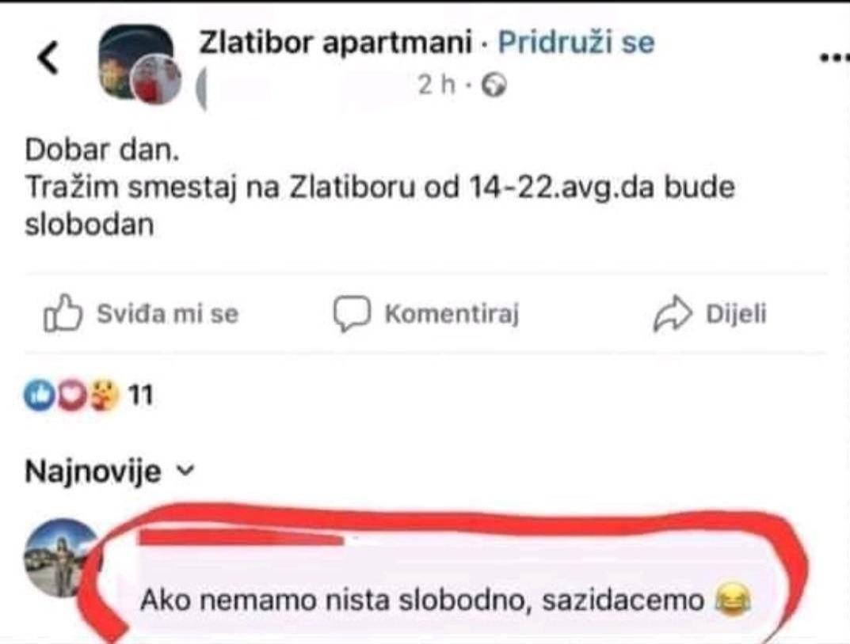Select the Dijeli share button

pyautogui.click(x=710, y=313)
